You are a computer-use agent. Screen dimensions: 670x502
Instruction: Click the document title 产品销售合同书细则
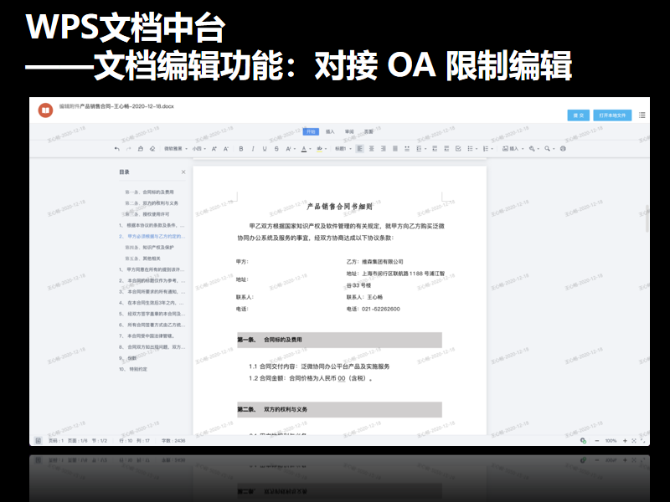coord(340,207)
